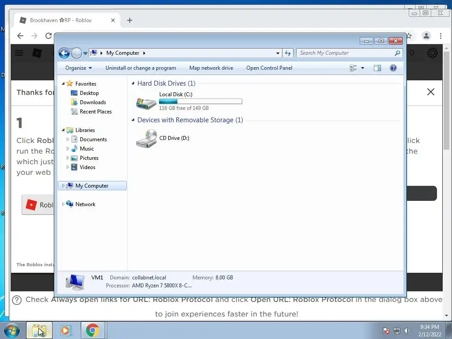Image resolution: width=452 pixels, height=339 pixels.
Task: Expand the Documents library node
Action: pos(68,139)
